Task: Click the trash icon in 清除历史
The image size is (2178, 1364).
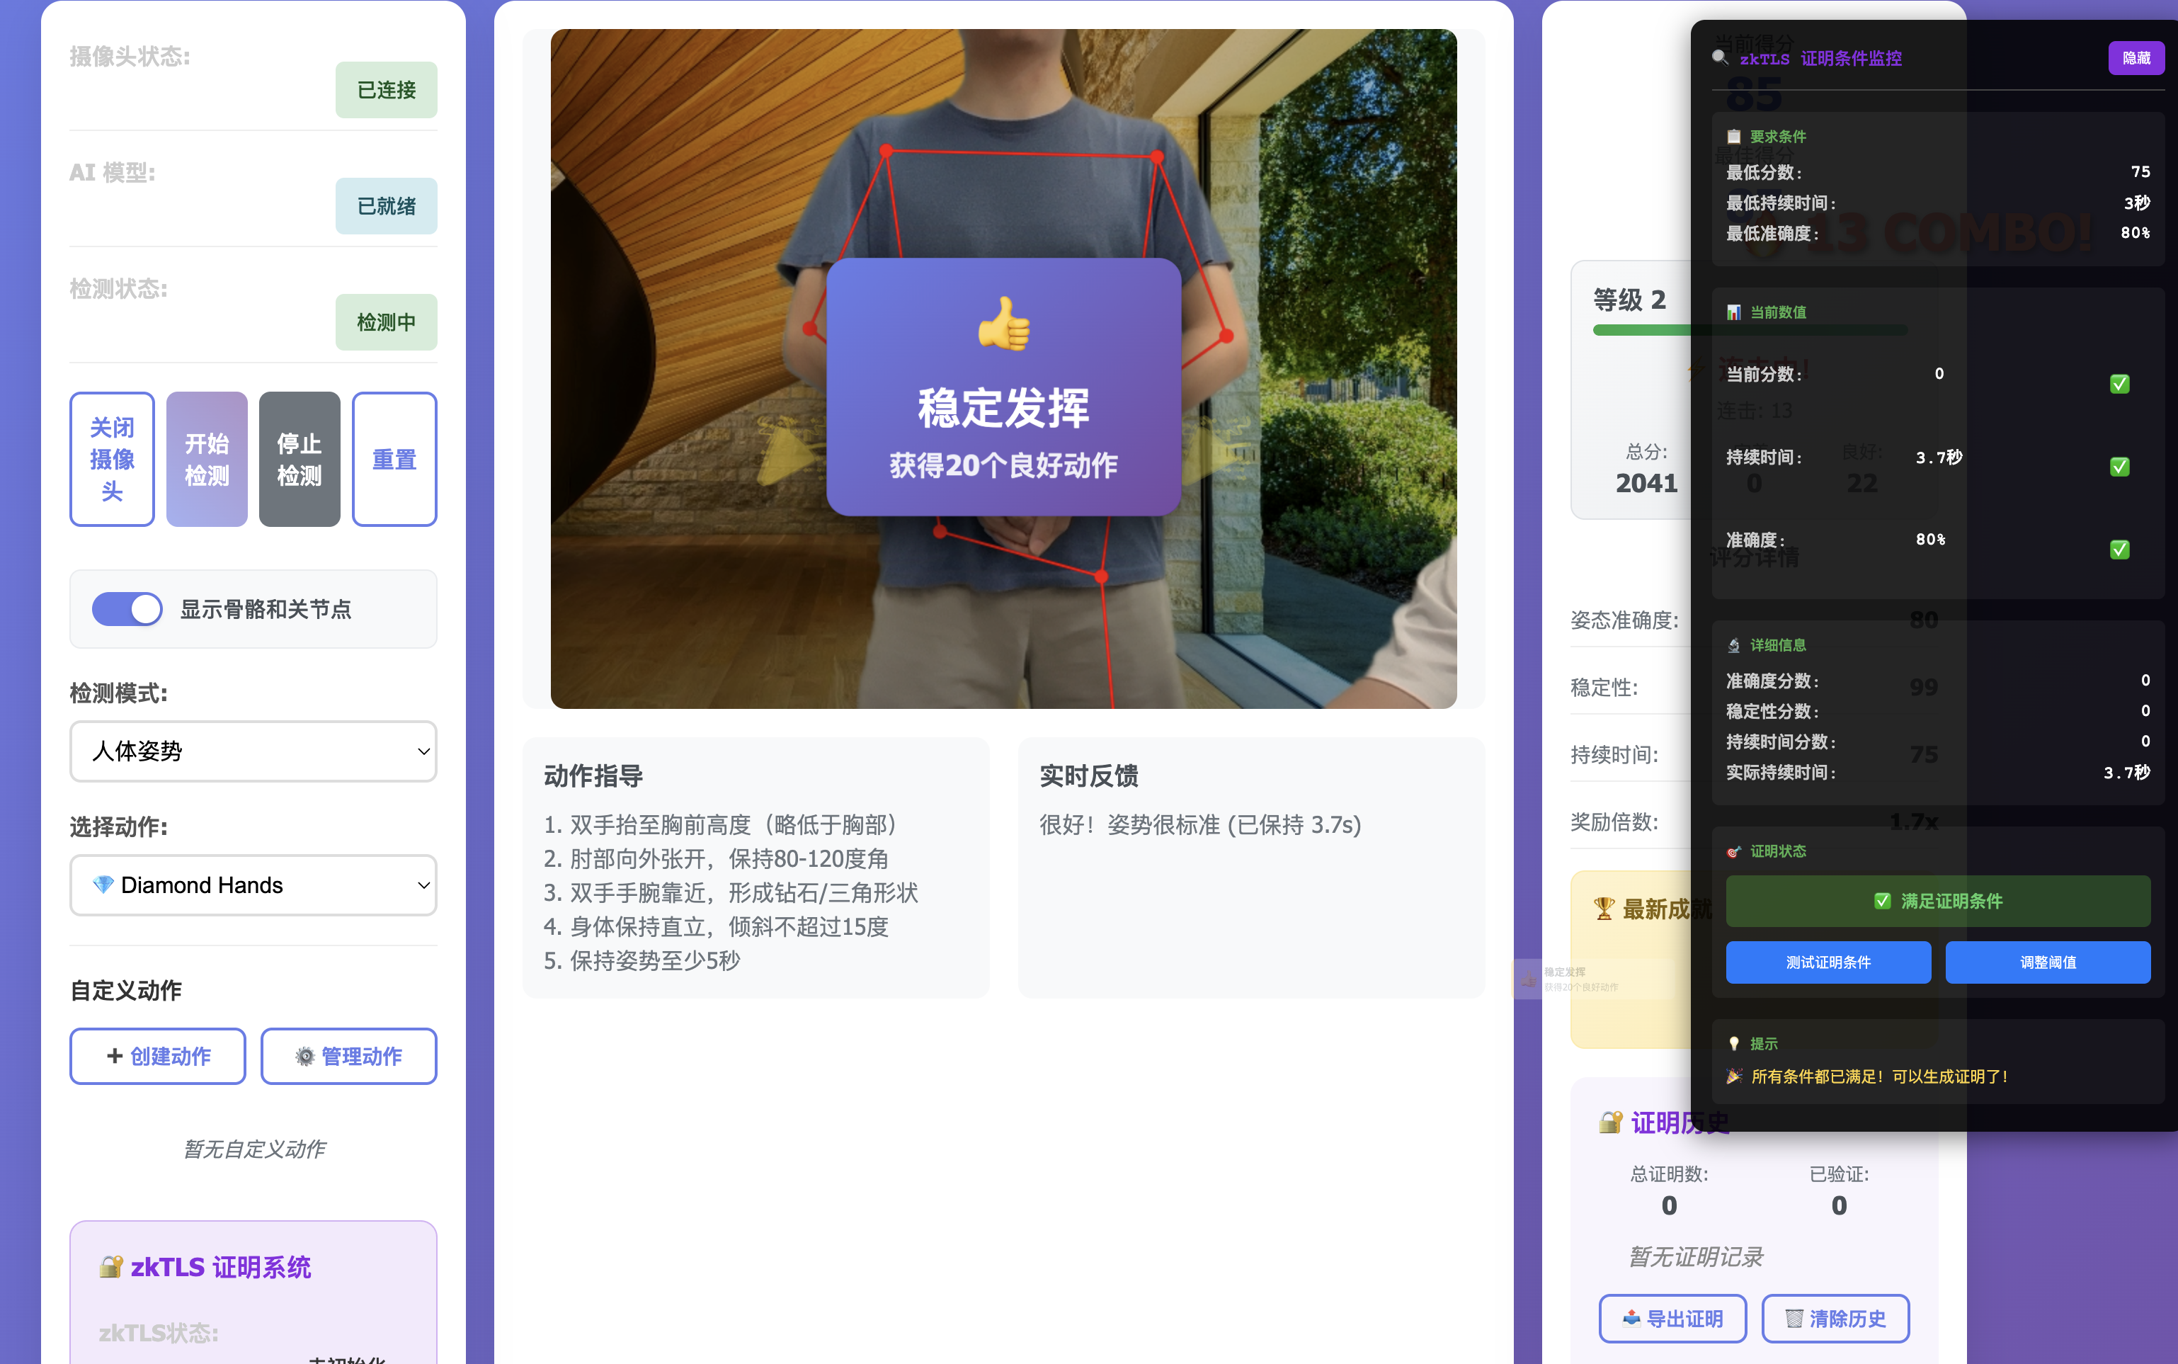Action: [1794, 1319]
